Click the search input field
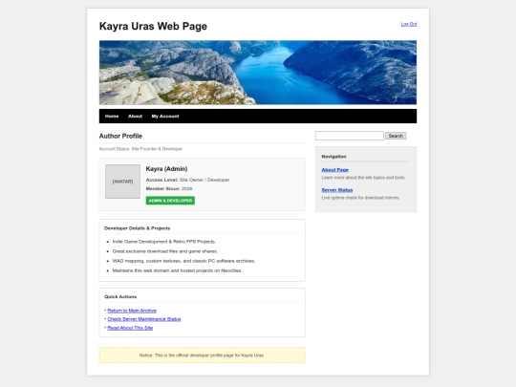516x387 pixels. click(x=350, y=136)
